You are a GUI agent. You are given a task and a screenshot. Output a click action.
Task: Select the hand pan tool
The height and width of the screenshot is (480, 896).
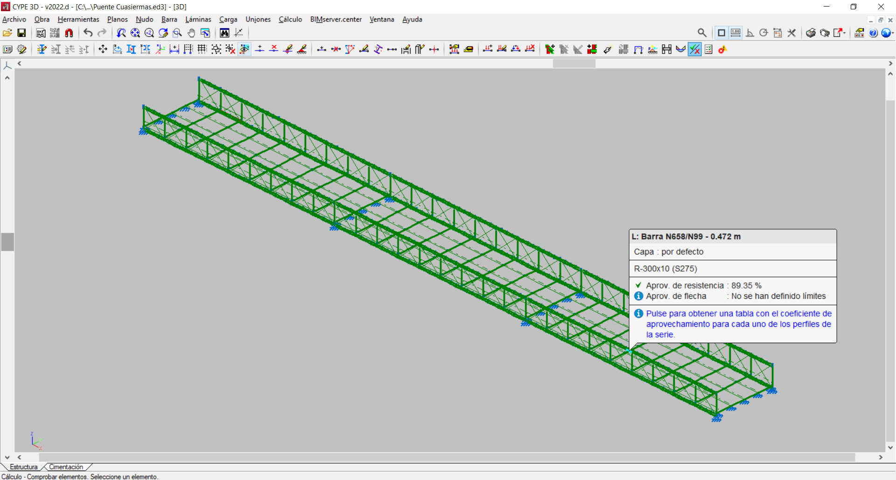[x=191, y=33]
